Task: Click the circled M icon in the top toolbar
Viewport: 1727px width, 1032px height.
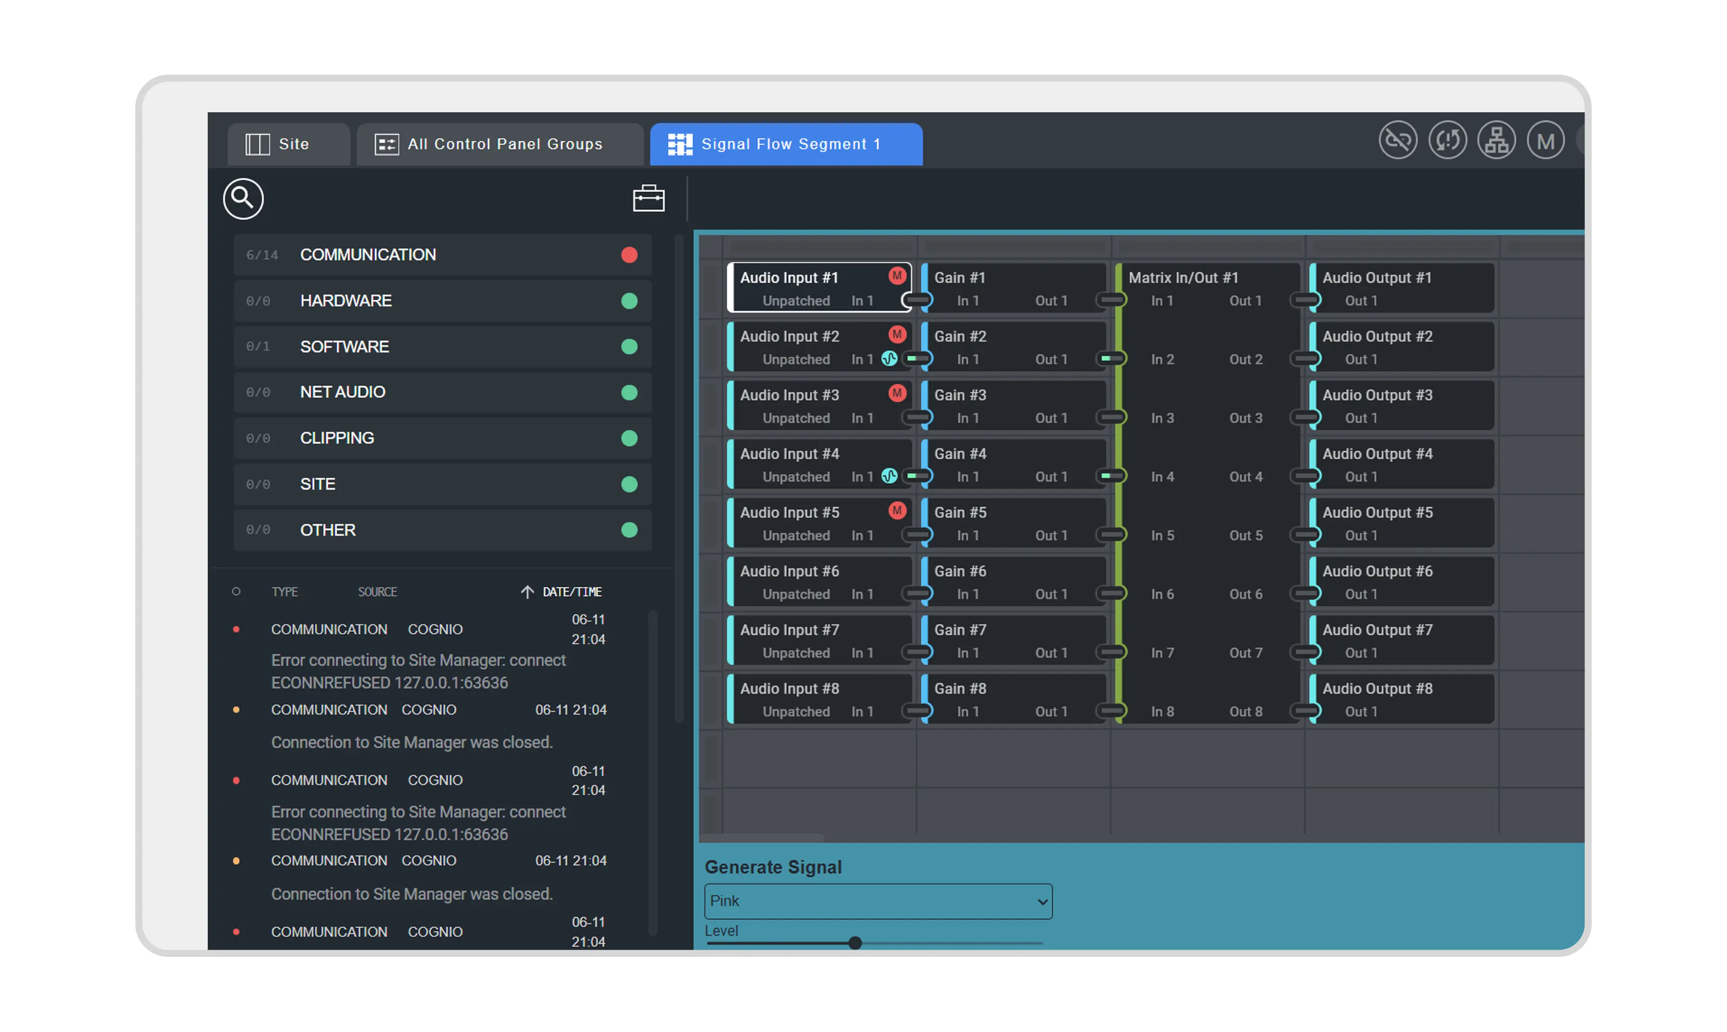Action: click(x=1545, y=140)
